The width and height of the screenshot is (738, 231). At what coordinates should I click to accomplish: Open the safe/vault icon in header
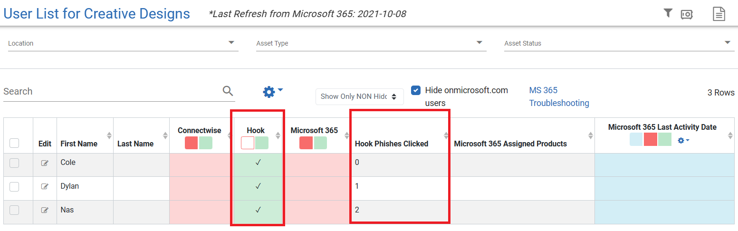click(686, 14)
